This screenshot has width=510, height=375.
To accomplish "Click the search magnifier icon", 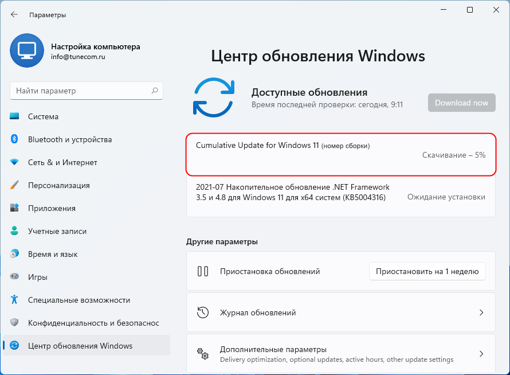I will [155, 91].
